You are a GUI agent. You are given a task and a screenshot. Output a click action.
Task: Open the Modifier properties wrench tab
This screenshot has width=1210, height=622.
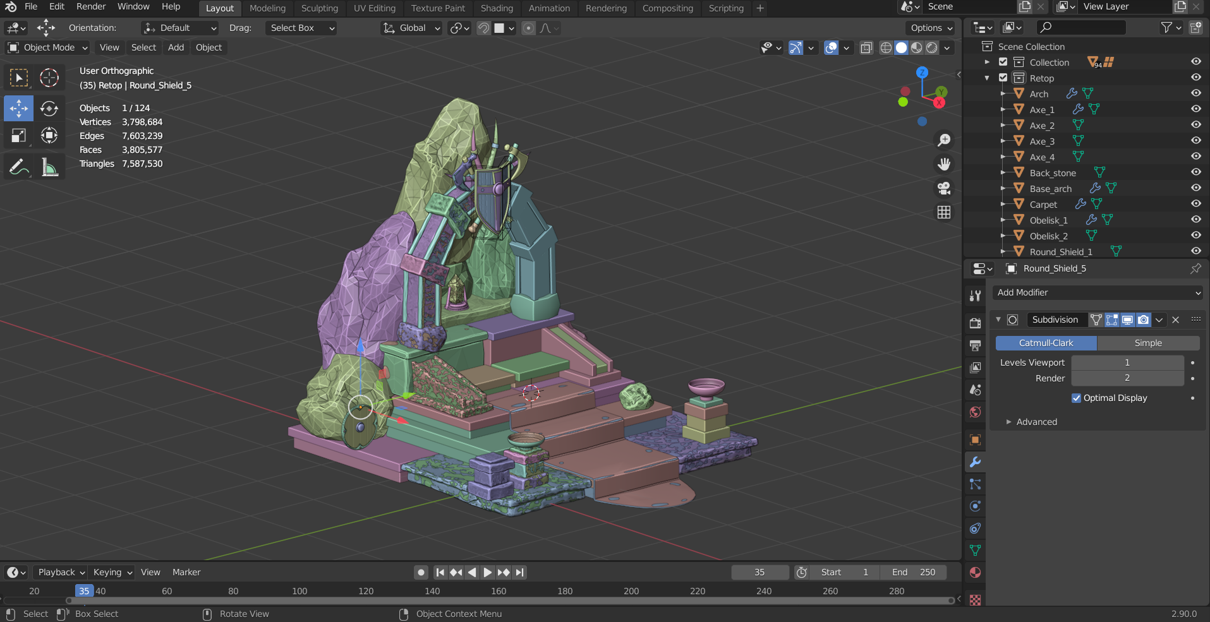coord(975,462)
